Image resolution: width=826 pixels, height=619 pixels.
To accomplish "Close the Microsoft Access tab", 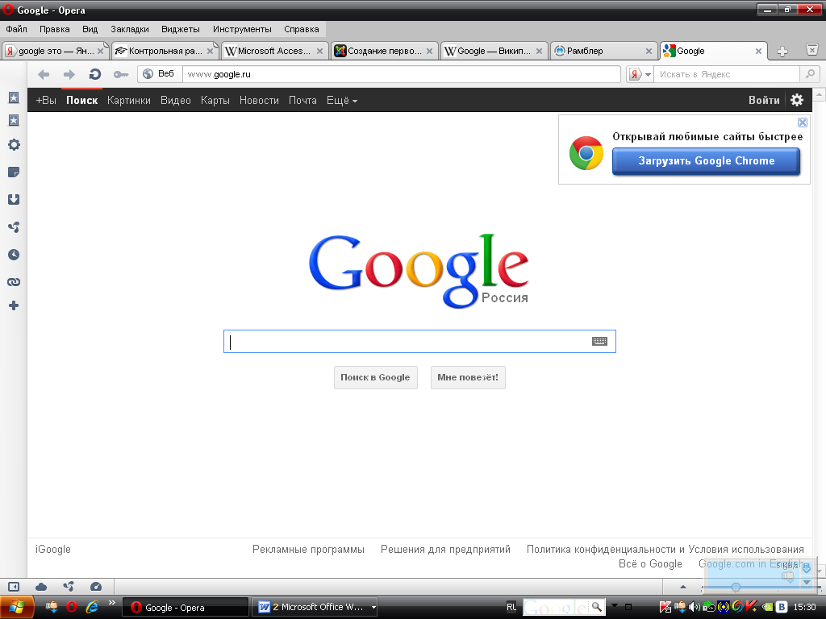I will (x=319, y=51).
